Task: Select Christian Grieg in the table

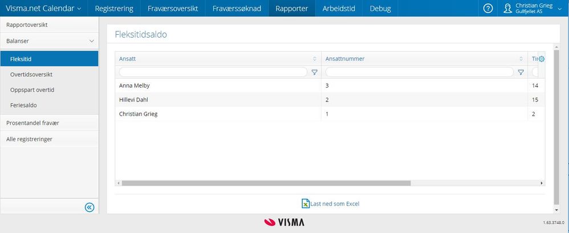Action: tap(138, 114)
